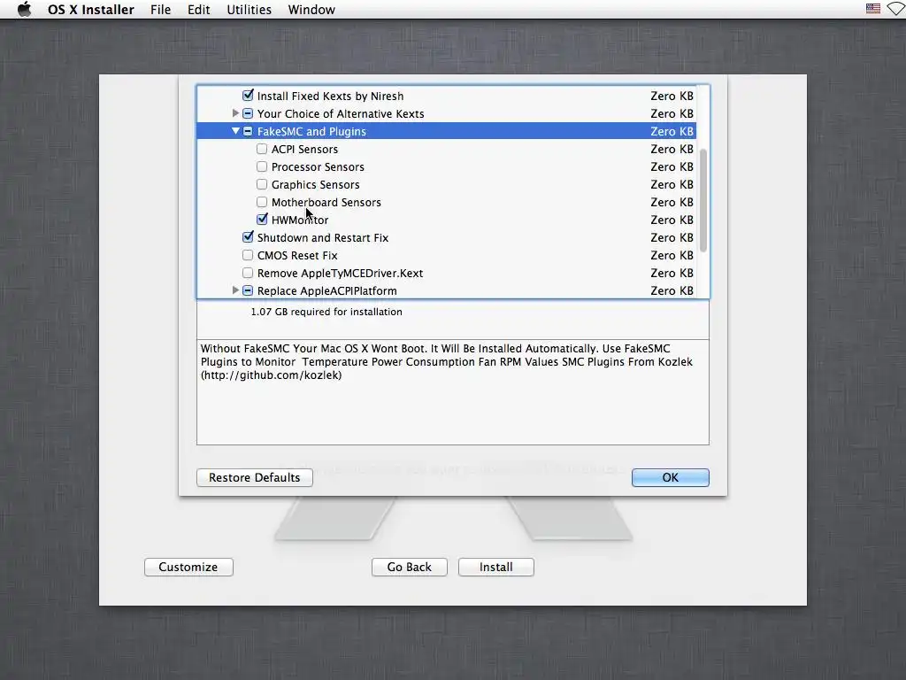
Task: Open the Apple menu icon
Action: [24, 9]
